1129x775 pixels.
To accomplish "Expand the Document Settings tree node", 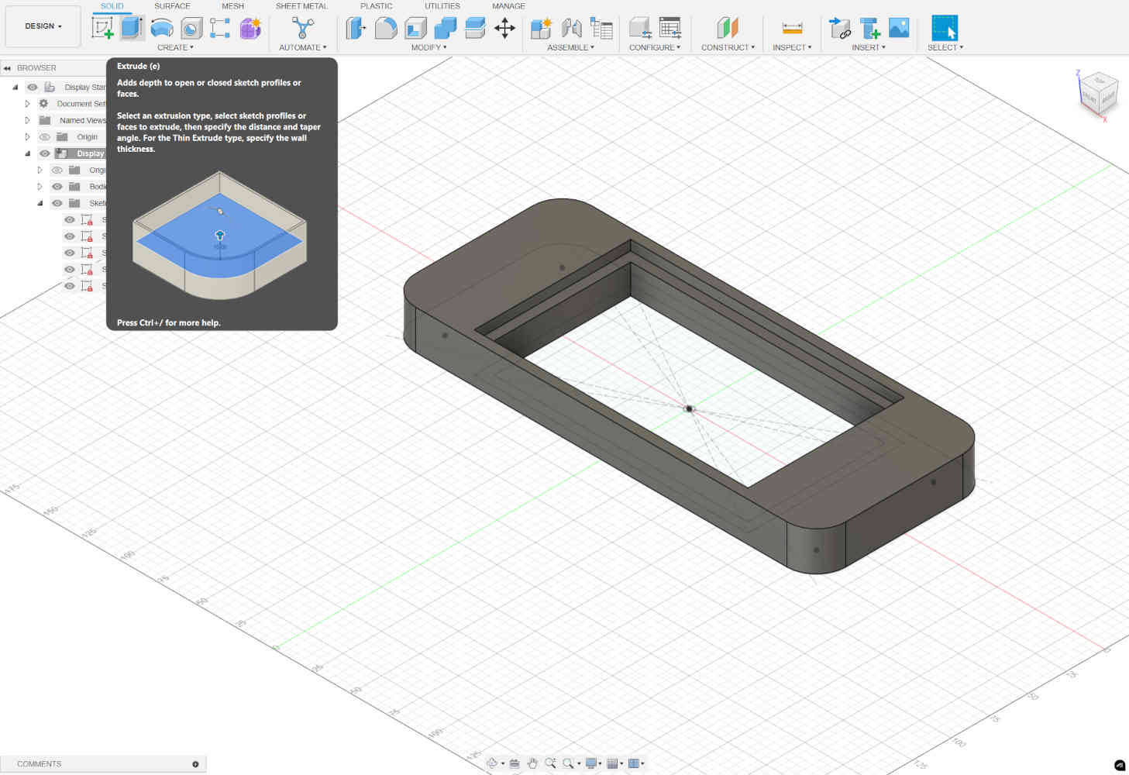I will [27, 104].
